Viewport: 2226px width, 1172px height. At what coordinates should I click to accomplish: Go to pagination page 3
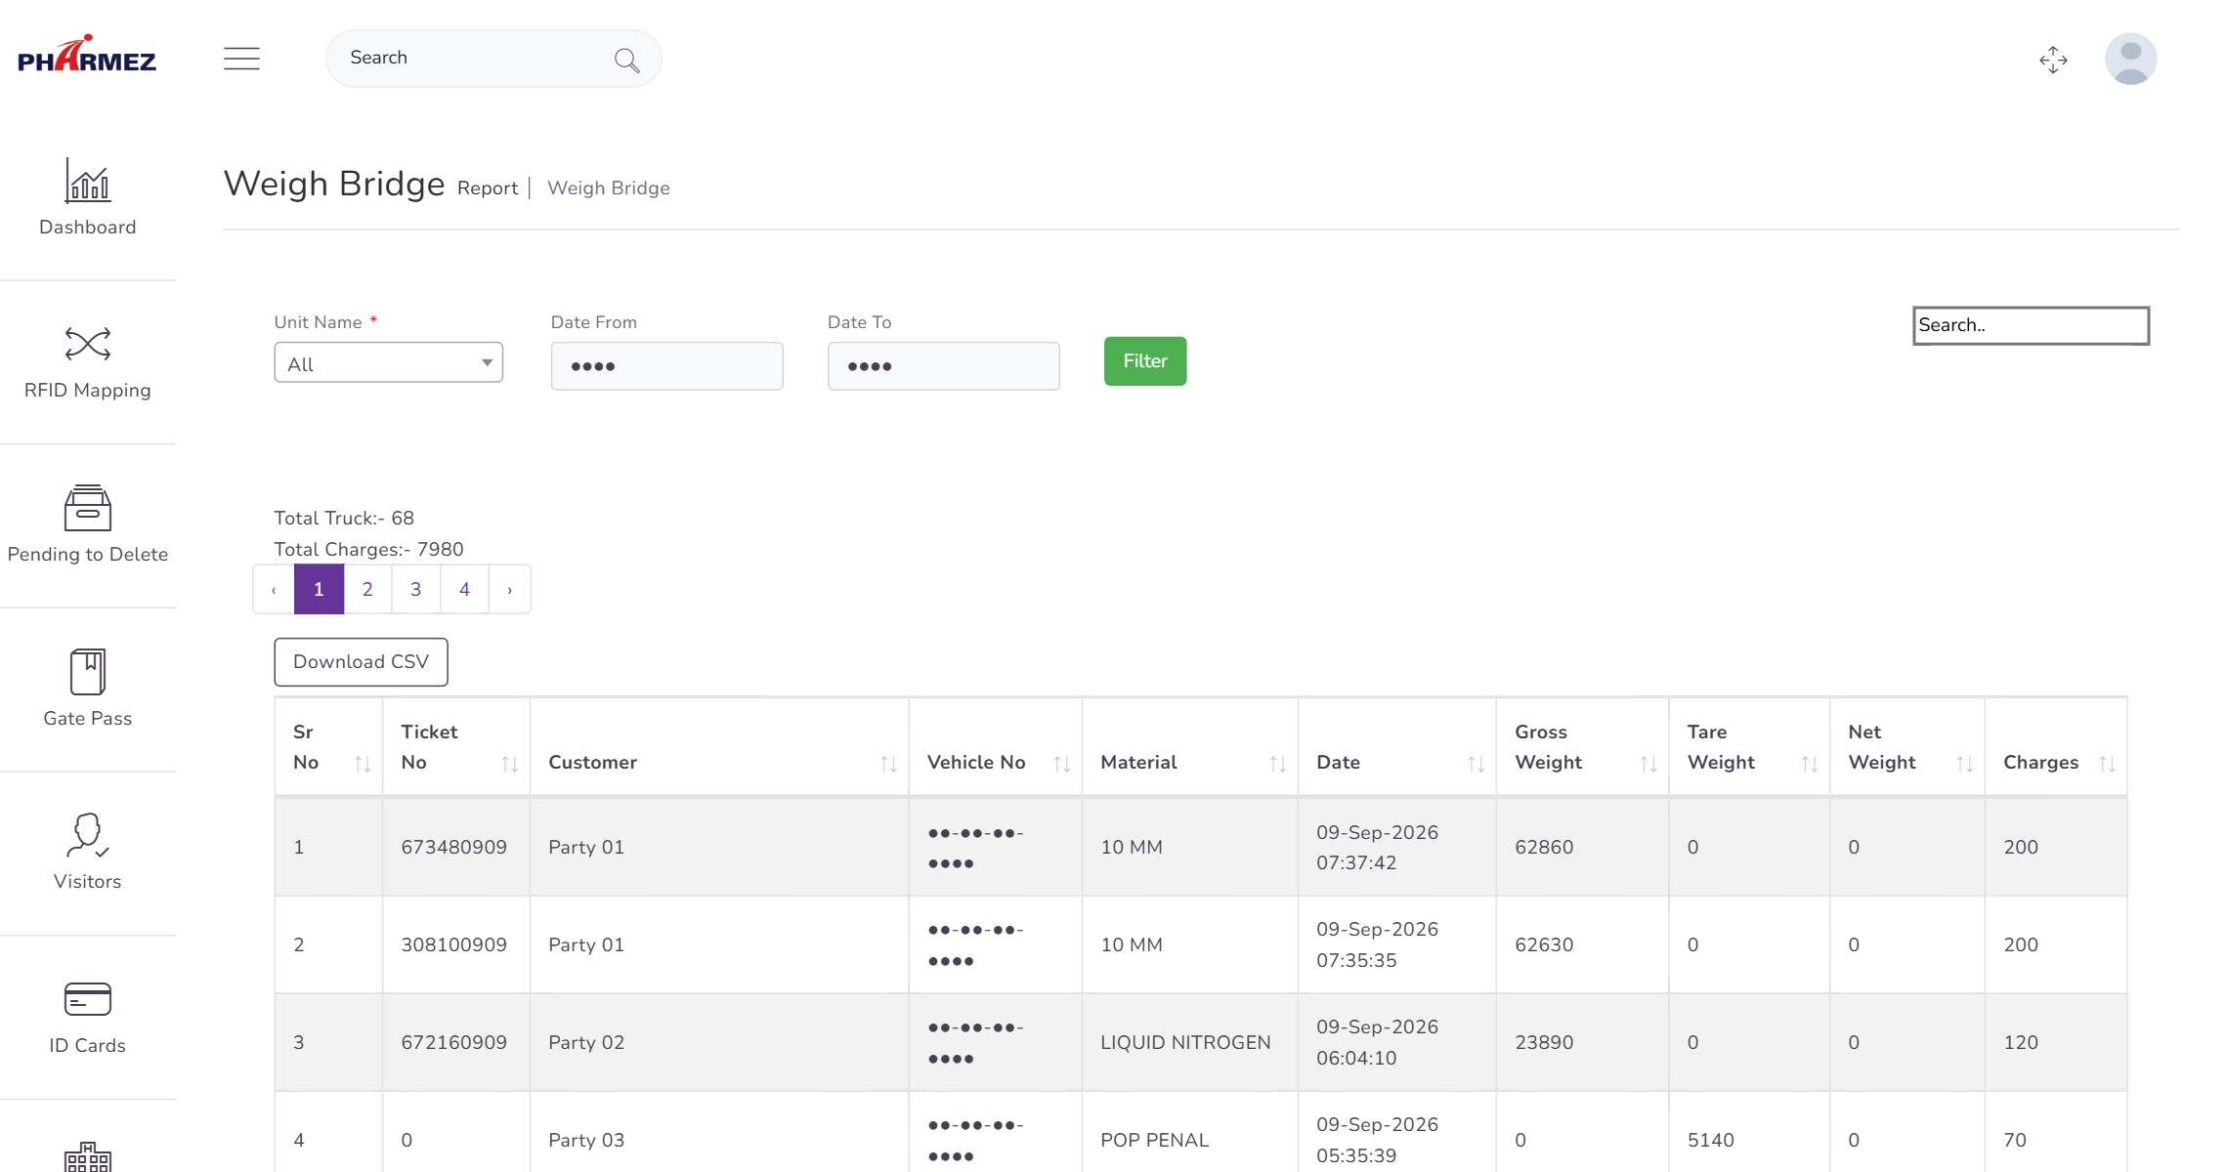coord(416,589)
